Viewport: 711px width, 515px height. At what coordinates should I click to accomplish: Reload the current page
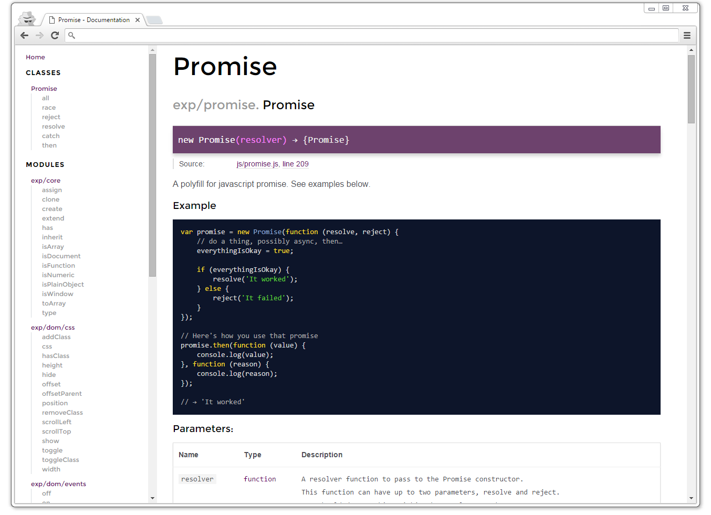coord(55,35)
